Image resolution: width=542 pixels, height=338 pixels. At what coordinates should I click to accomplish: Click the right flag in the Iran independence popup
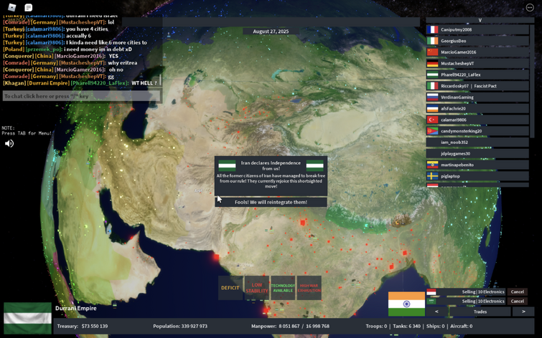(x=315, y=165)
